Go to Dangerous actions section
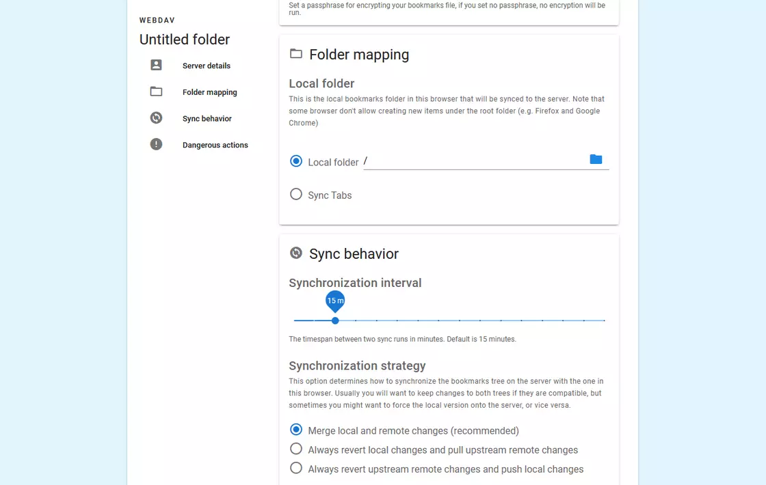This screenshot has width=766, height=485. click(215, 145)
